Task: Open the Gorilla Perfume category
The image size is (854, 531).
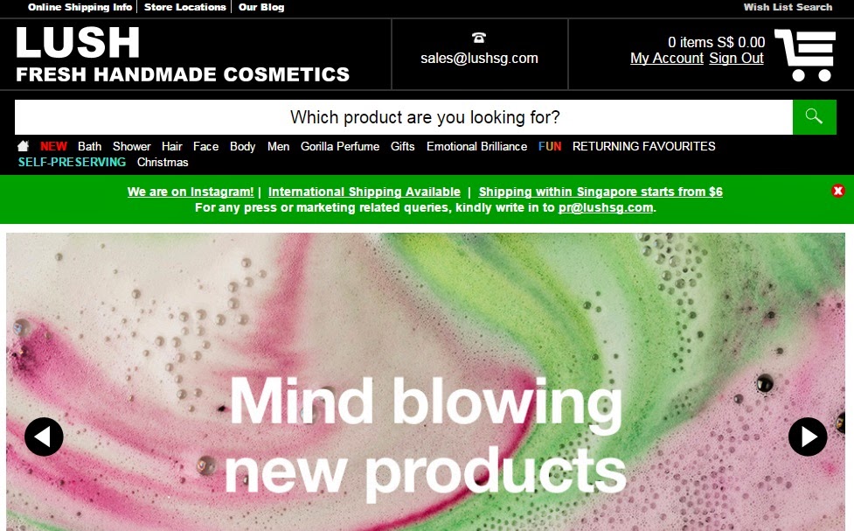Action: 340,147
